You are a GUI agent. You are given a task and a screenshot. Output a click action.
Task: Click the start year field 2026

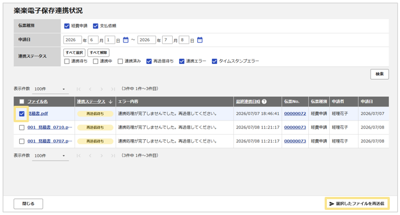[x=73, y=40]
